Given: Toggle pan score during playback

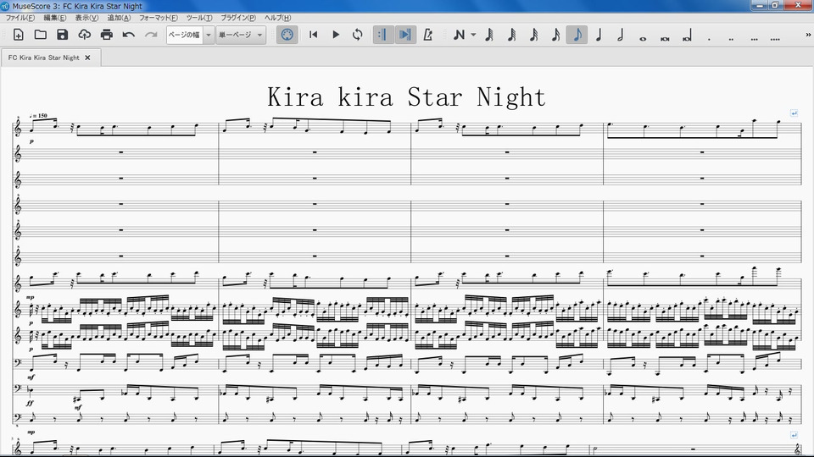Looking at the screenshot, I should click(405, 35).
